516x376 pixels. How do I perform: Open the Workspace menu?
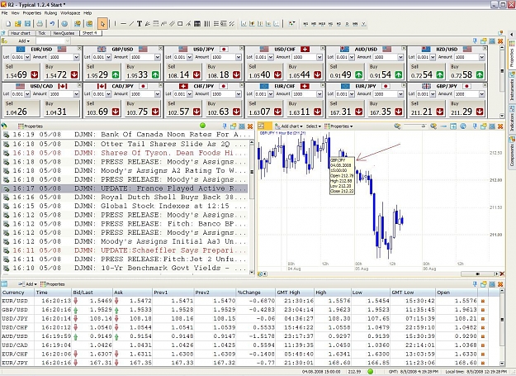pyautogui.click(x=70, y=13)
